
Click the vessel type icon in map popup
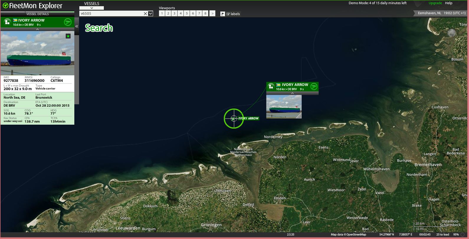click(x=271, y=87)
